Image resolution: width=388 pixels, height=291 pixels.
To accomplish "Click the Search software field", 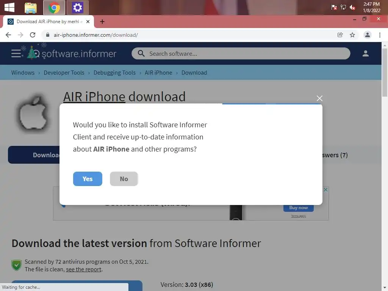I will 241,53.
